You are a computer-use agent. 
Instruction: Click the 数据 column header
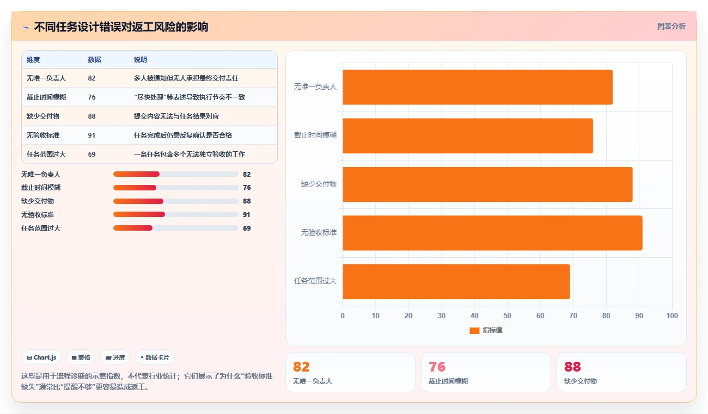coord(94,60)
